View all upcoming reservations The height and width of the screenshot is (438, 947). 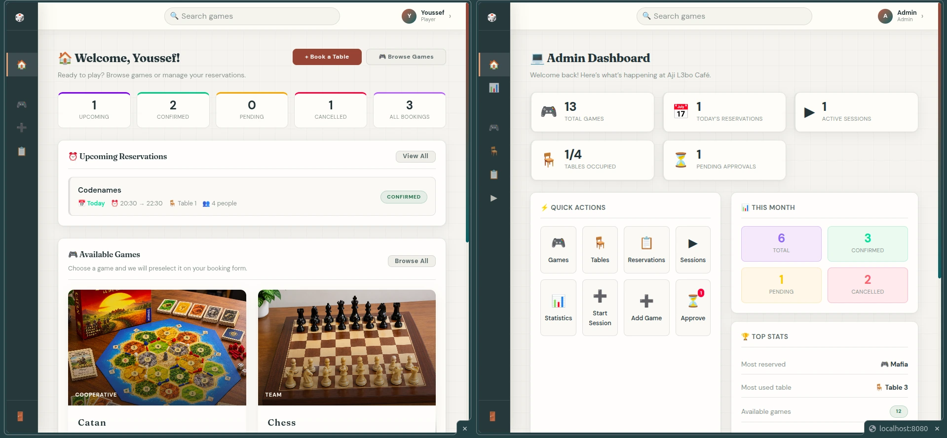(x=416, y=156)
